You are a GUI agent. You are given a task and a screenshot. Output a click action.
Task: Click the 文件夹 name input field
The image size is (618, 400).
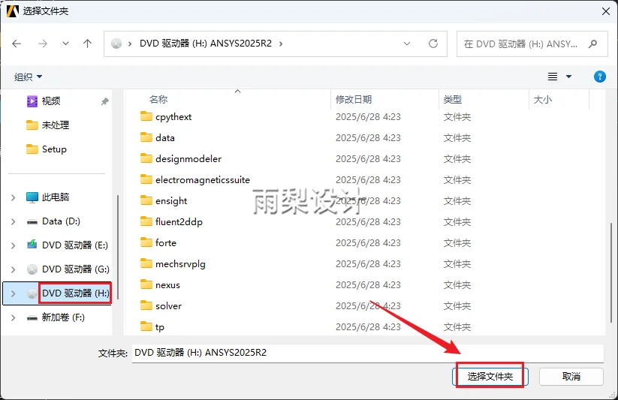368,353
